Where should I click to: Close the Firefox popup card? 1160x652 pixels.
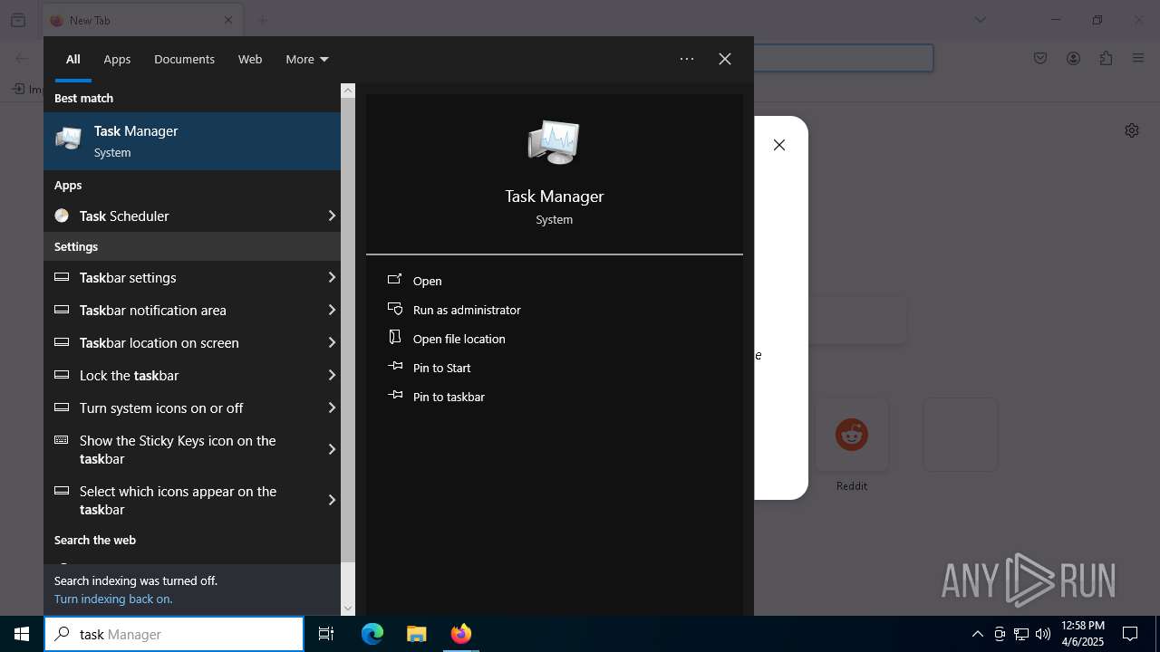779,145
